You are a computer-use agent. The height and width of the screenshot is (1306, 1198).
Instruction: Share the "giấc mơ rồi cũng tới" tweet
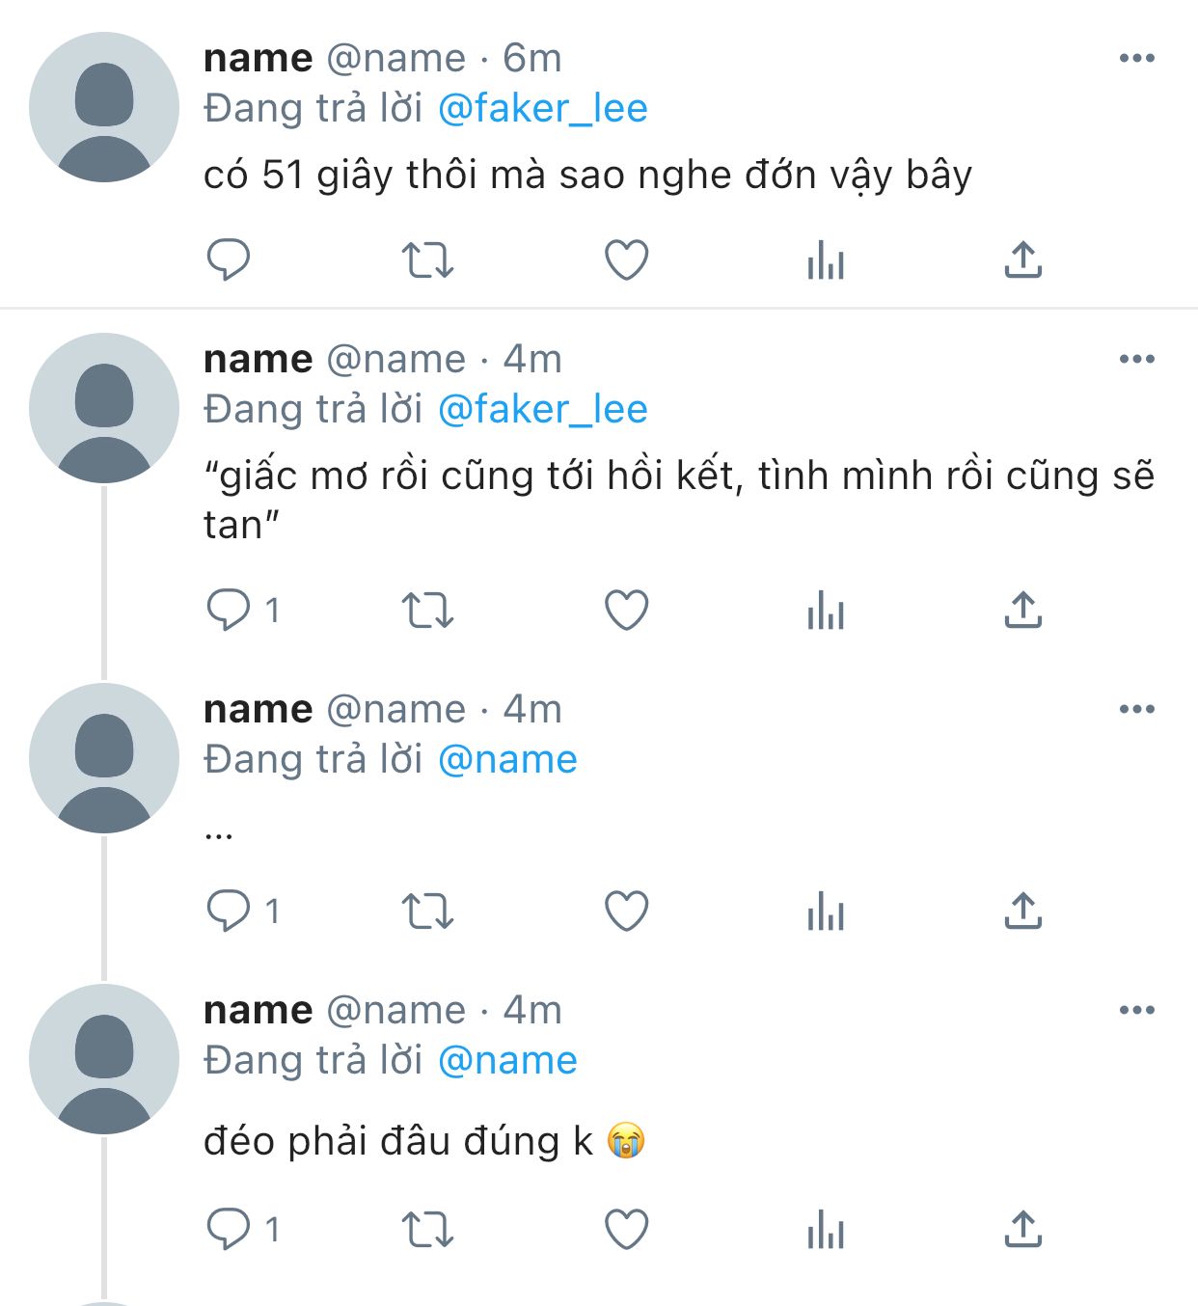pyautogui.click(x=1022, y=610)
